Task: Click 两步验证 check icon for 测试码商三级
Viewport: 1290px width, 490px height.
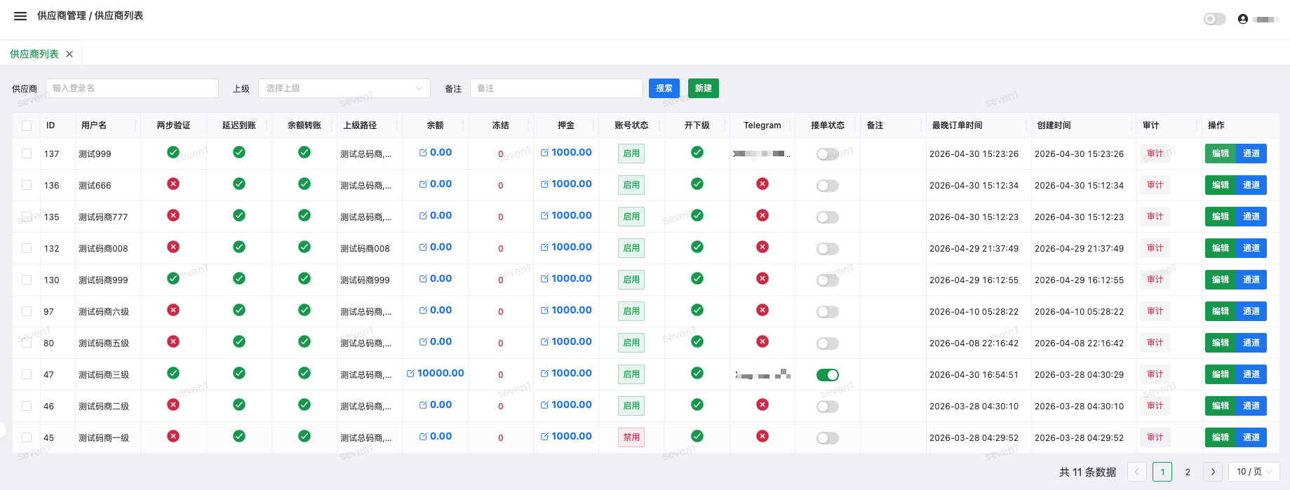Action: 173,373
